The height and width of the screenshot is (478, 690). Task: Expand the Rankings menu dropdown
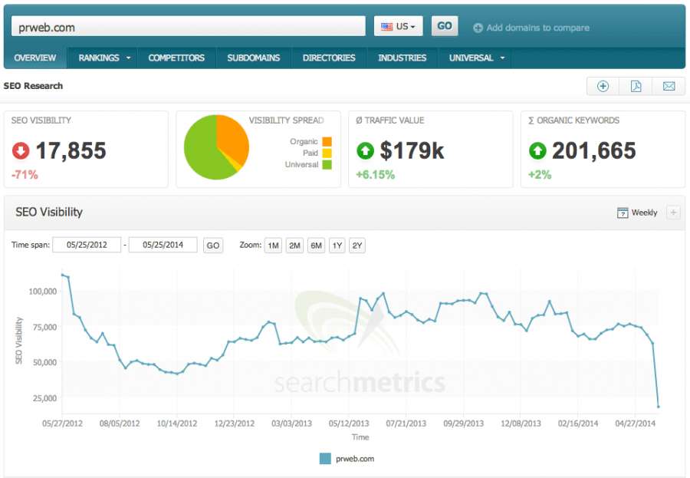tap(128, 58)
